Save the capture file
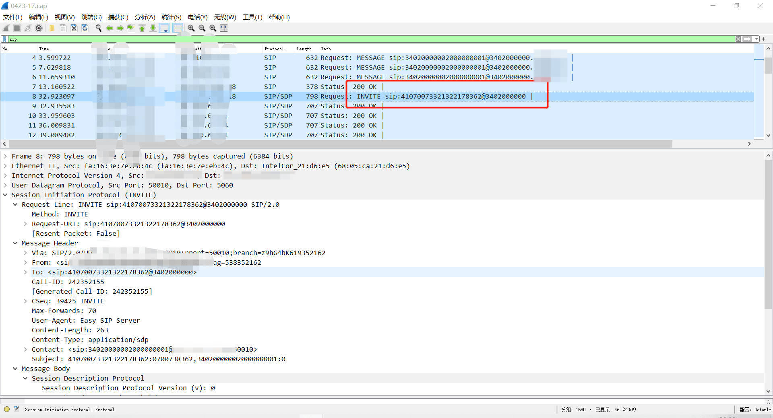Screen dimensions: 773x418 coord(63,28)
